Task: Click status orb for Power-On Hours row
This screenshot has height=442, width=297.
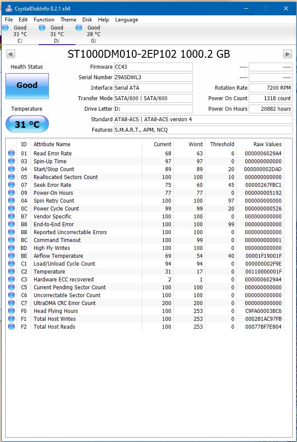Action: click(11, 193)
